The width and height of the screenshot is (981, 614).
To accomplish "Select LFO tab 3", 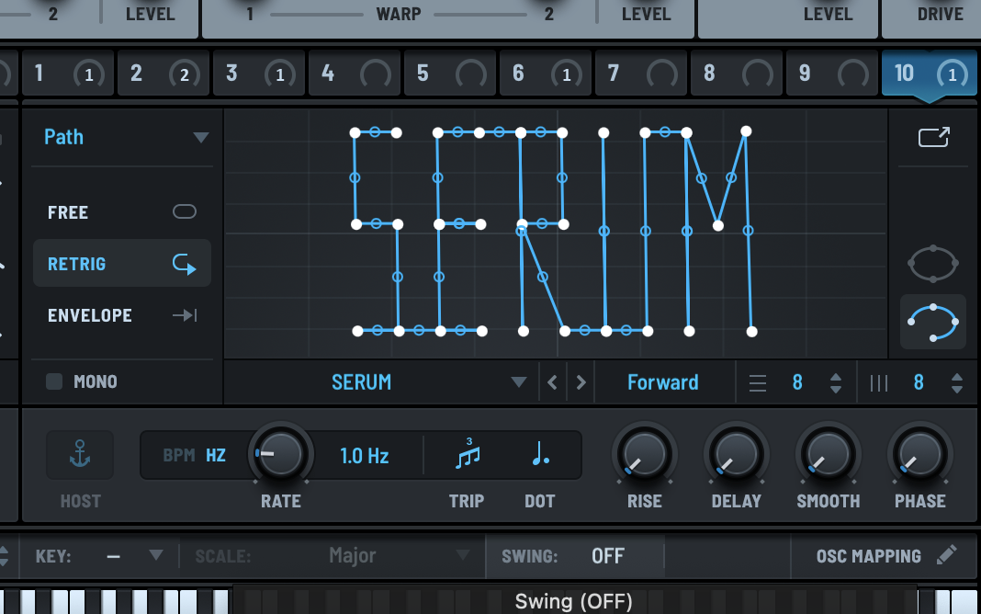I will 258,74.
